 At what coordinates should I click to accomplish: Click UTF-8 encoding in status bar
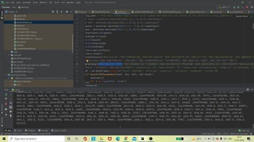click(x=225, y=134)
